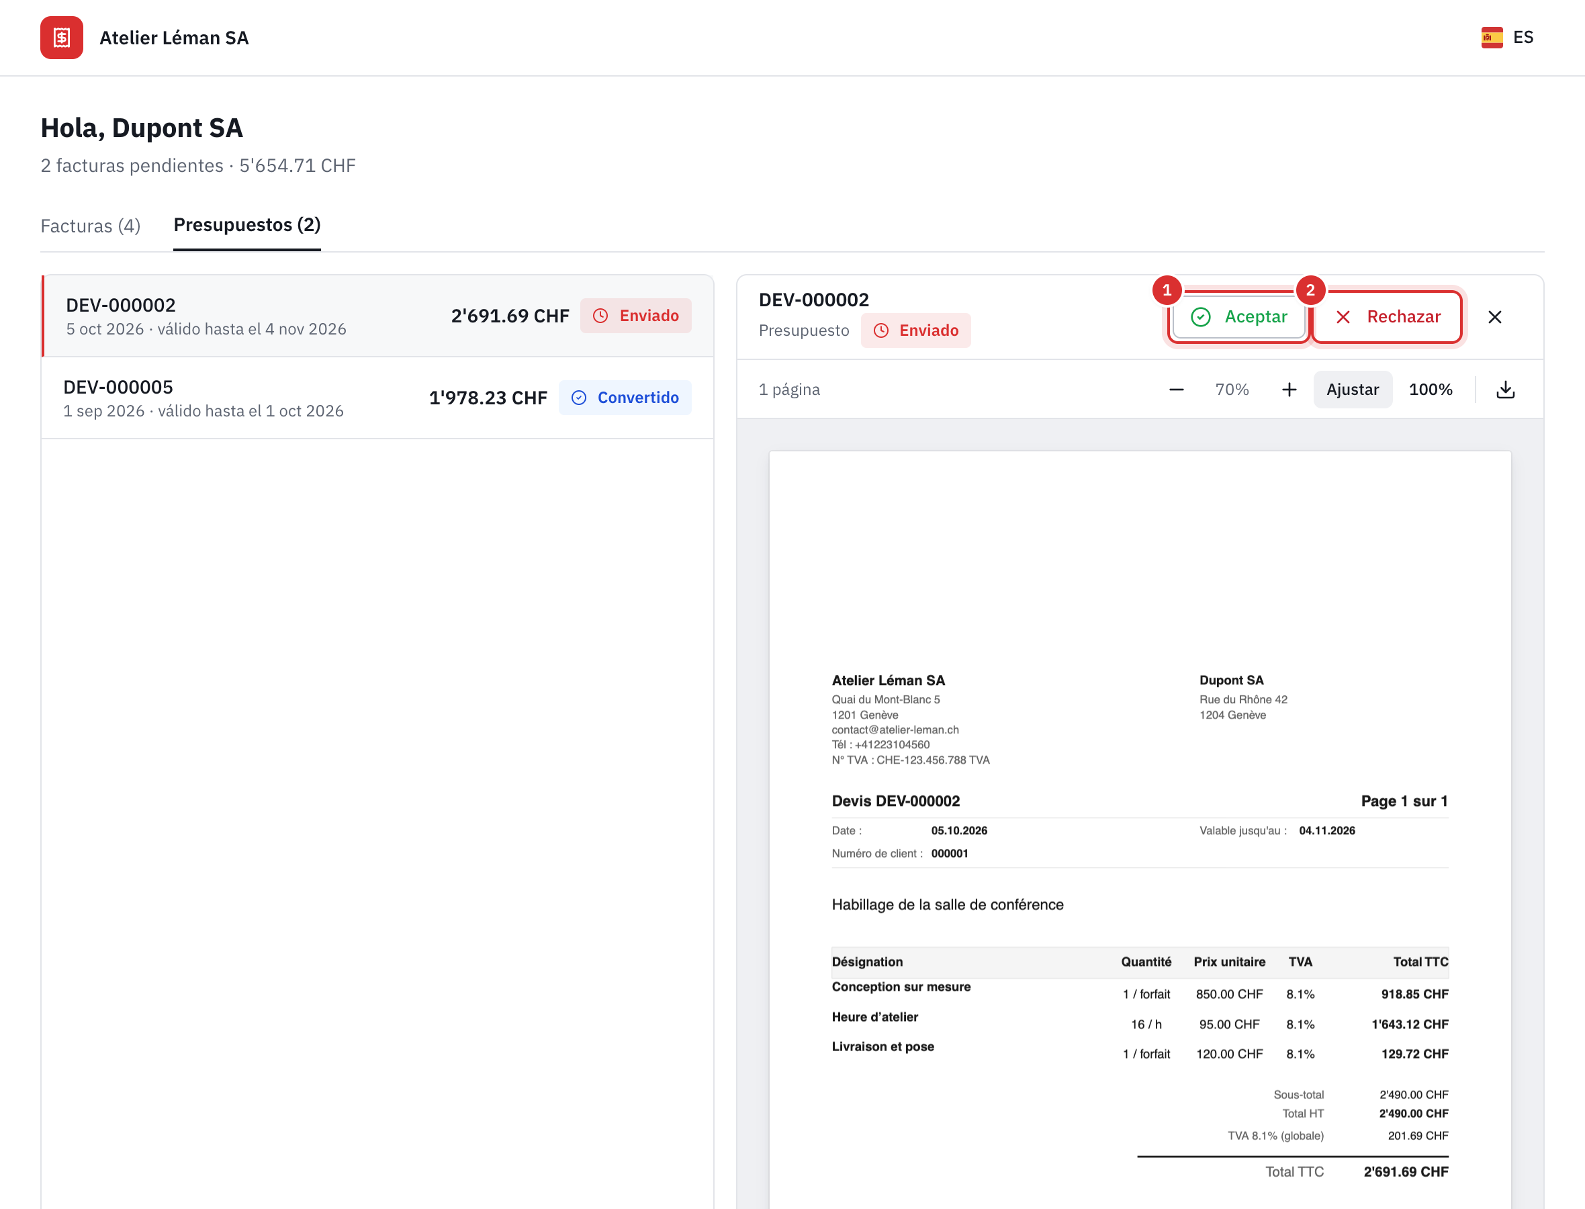The height and width of the screenshot is (1209, 1585).
Task: Click the '04.11.2026' validity date in the PDF
Action: click(1326, 830)
